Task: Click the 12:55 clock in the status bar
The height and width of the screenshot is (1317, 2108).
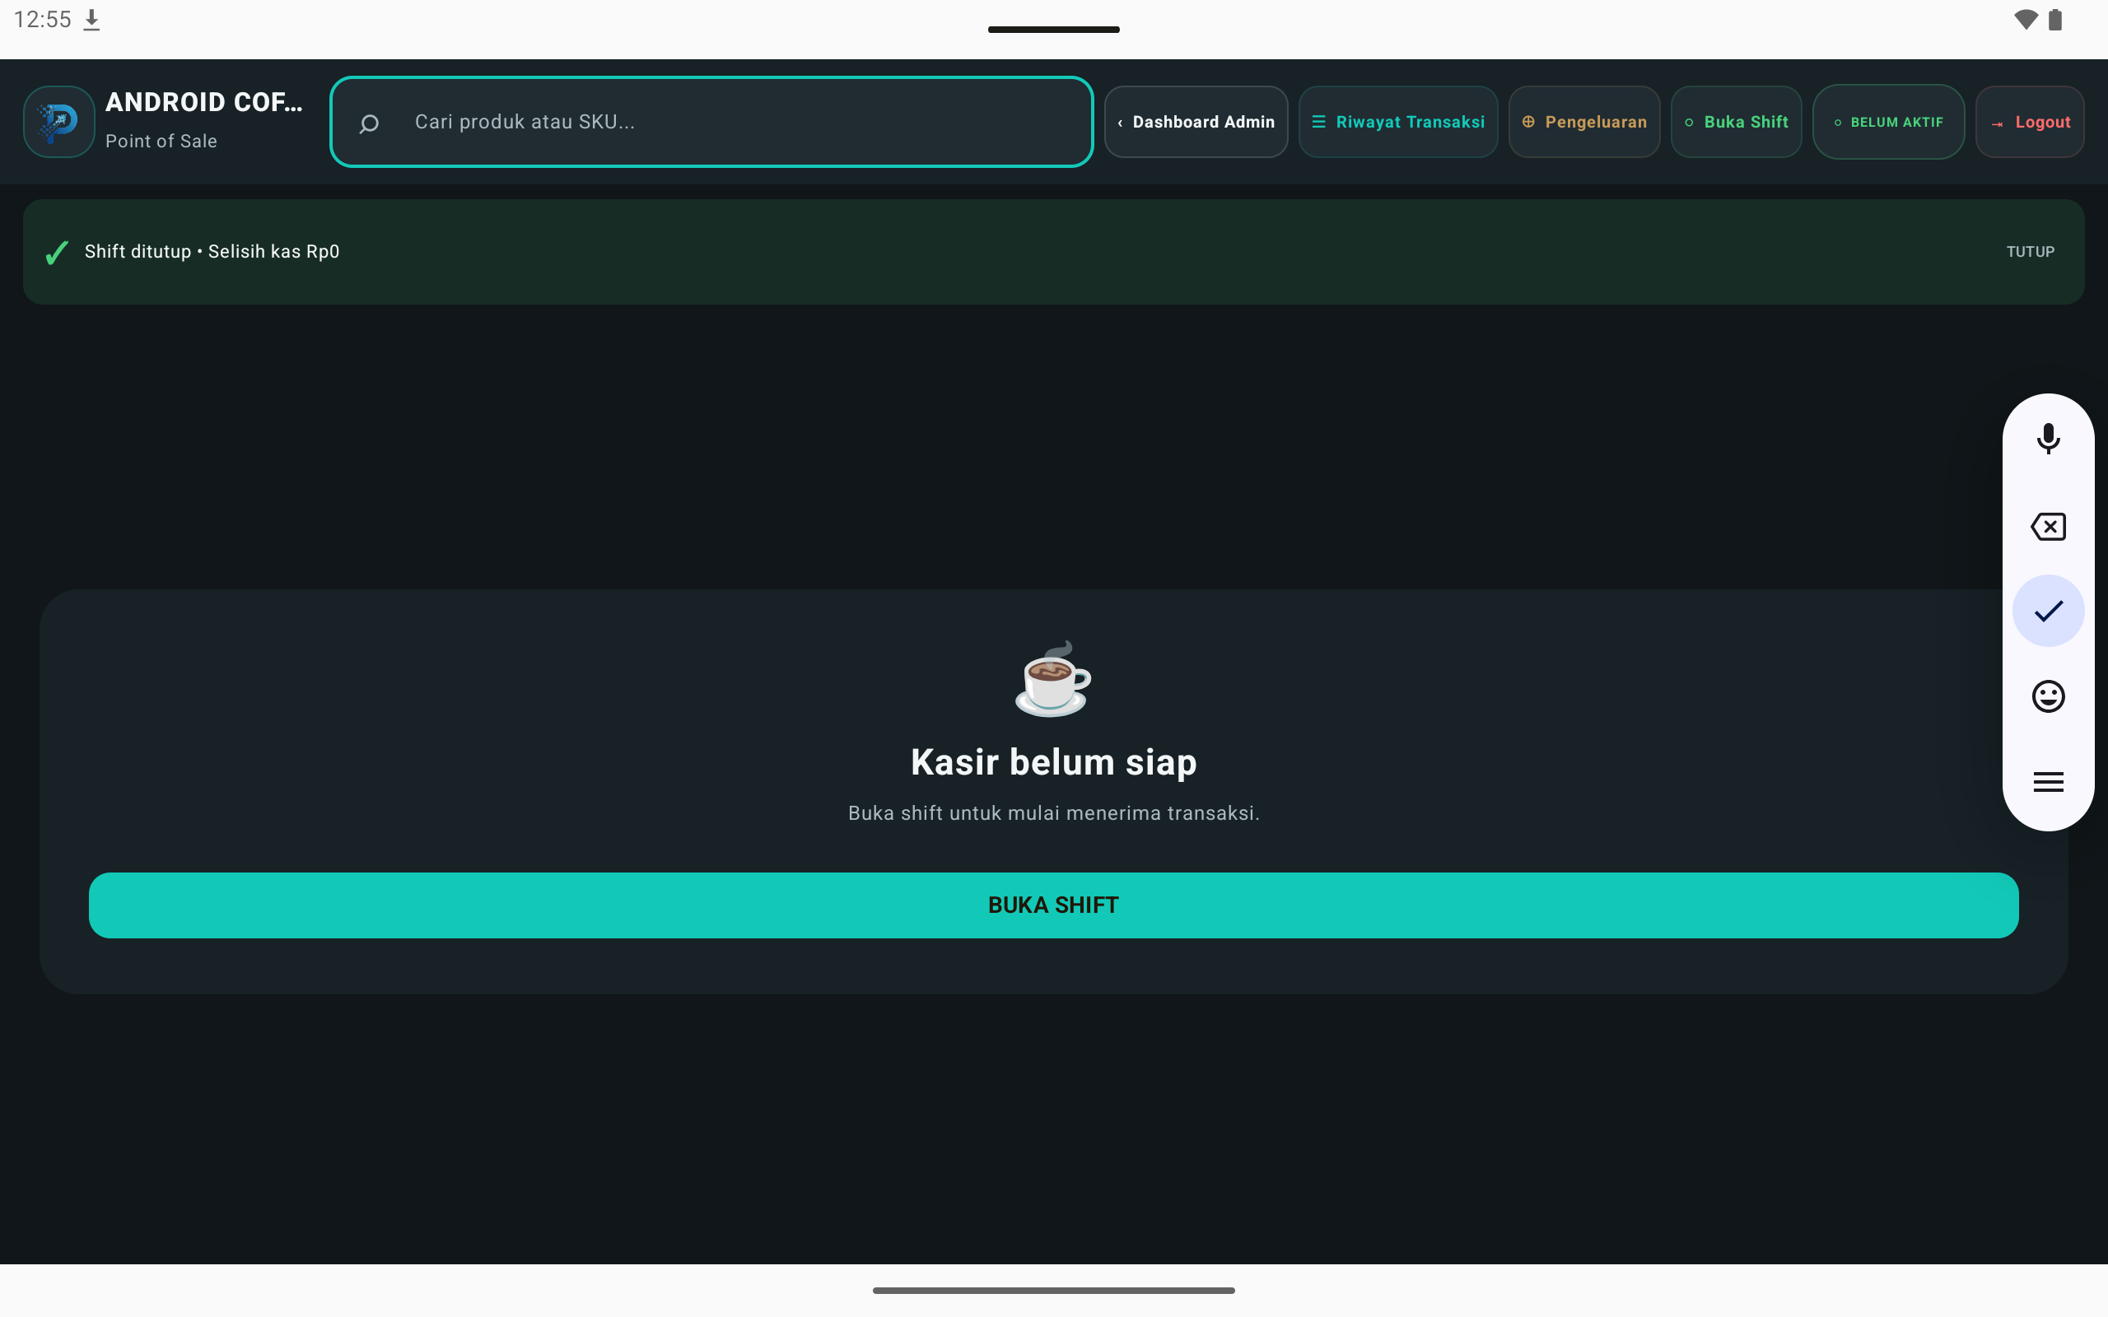Action: tap(43, 20)
